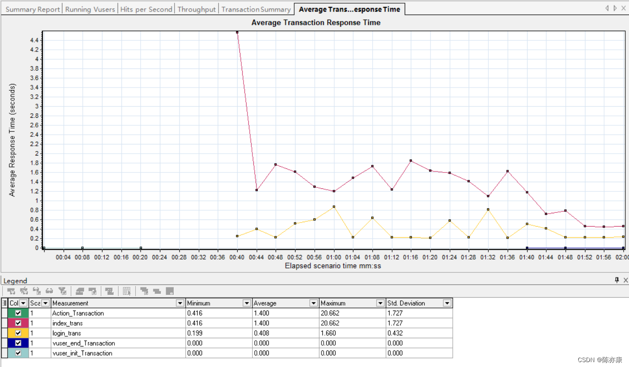Image resolution: width=629 pixels, height=367 pixels.
Task: Uncheck the Action_Transaction checkbox
Action: pos(18,313)
